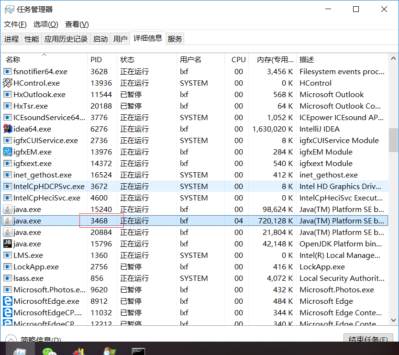This screenshot has height=355, width=399.
Task: Click the SYSTEM user of lsass.exe
Action: (194, 278)
